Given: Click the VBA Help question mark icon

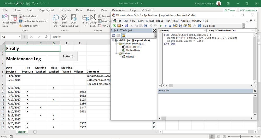Looking at the screenshot, I should (200, 26).
